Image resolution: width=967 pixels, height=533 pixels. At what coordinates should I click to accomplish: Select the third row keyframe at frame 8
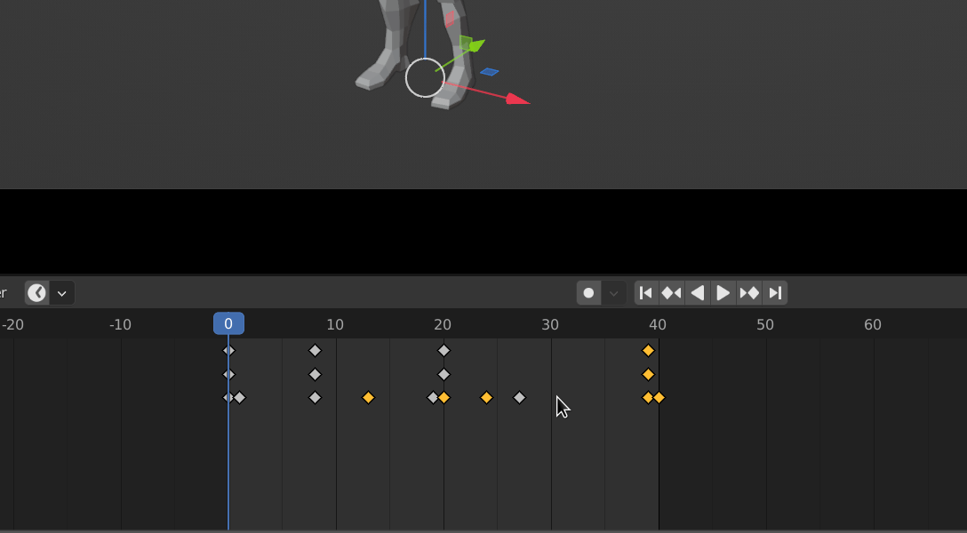click(x=316, y=397)
